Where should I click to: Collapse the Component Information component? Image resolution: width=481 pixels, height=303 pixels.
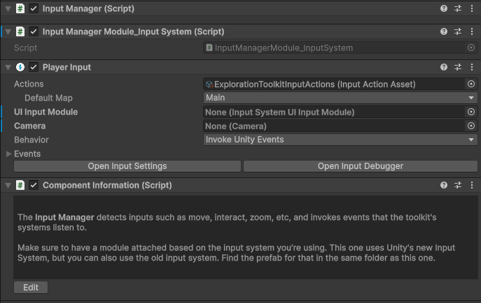tap(8, 185)
